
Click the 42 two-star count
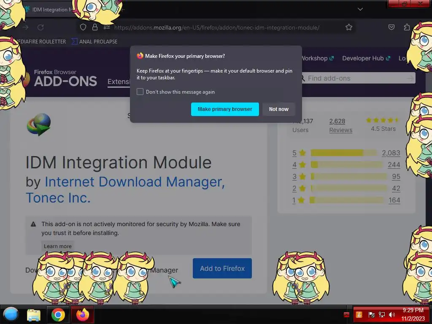point(396,189)
